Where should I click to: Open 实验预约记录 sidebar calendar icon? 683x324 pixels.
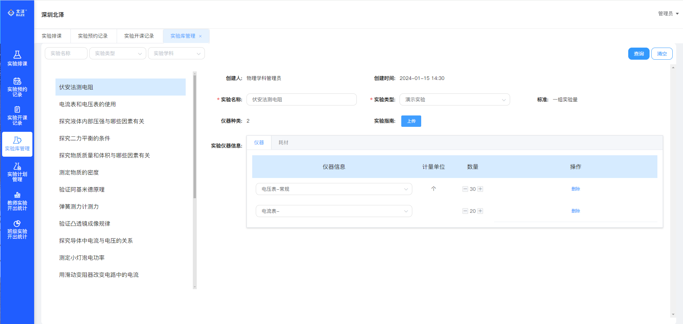pyautogui.click(x=17, y=81)
